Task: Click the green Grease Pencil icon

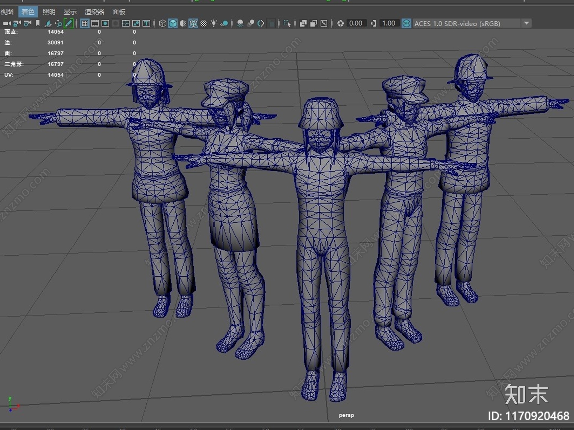Action: (69, 23)
